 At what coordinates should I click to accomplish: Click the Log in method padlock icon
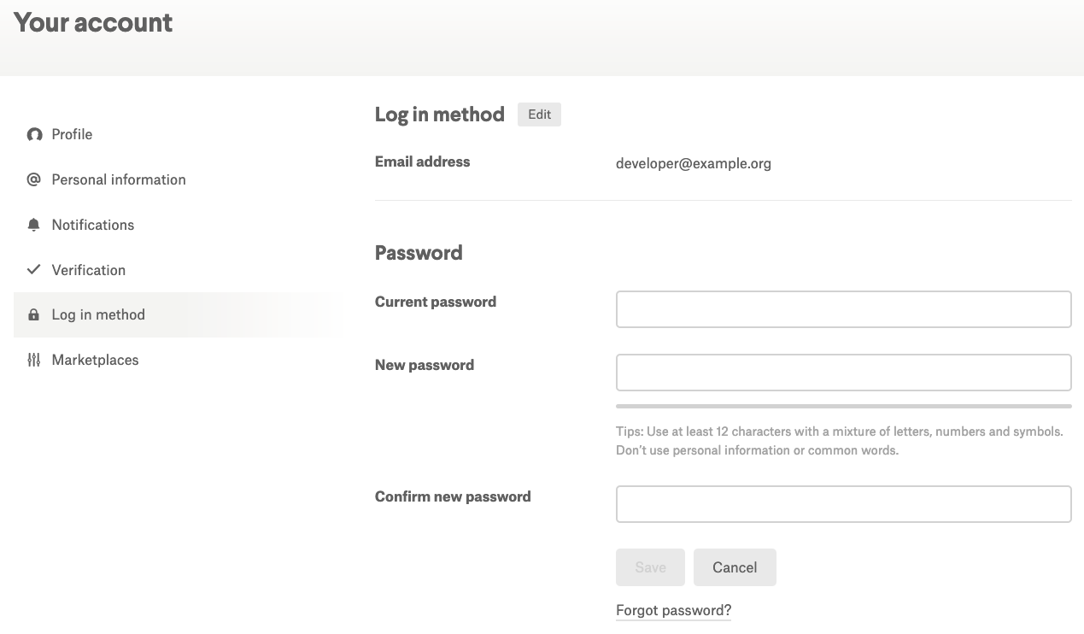click(x=34, y=315)
